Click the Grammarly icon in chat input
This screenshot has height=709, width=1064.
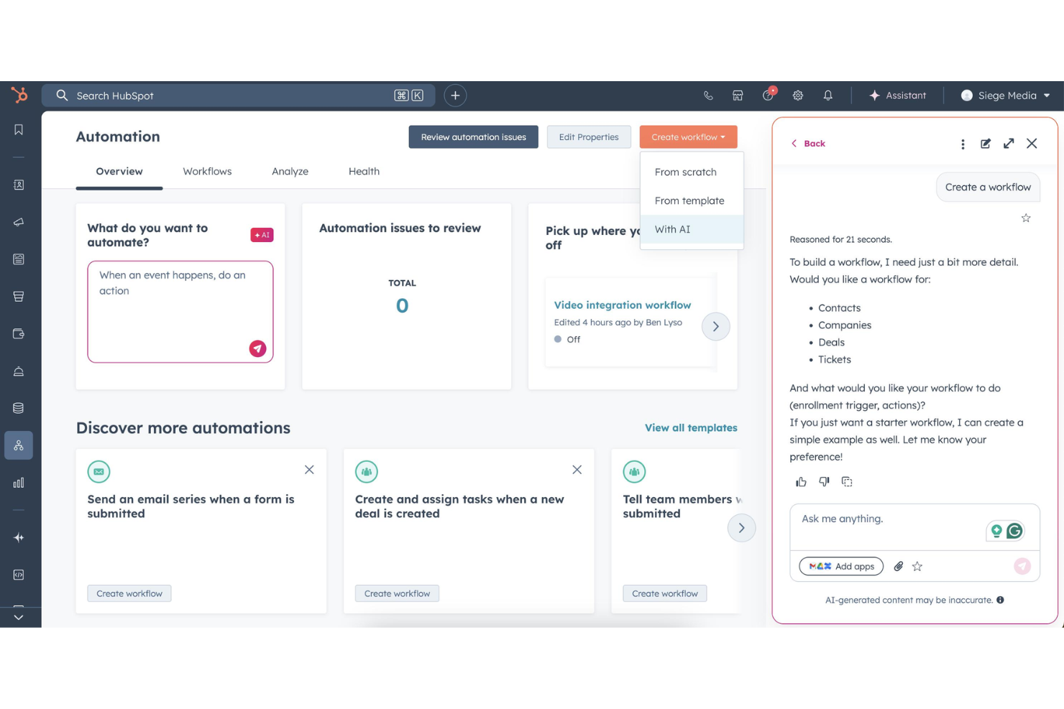(1014, 531)
